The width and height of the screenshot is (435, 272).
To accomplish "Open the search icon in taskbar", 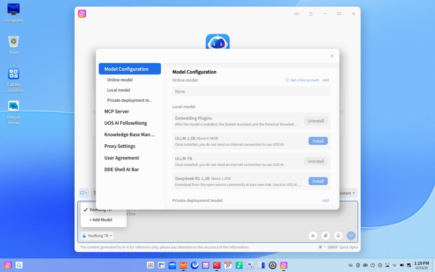I will pyautogui.click(x=19, y=265).
